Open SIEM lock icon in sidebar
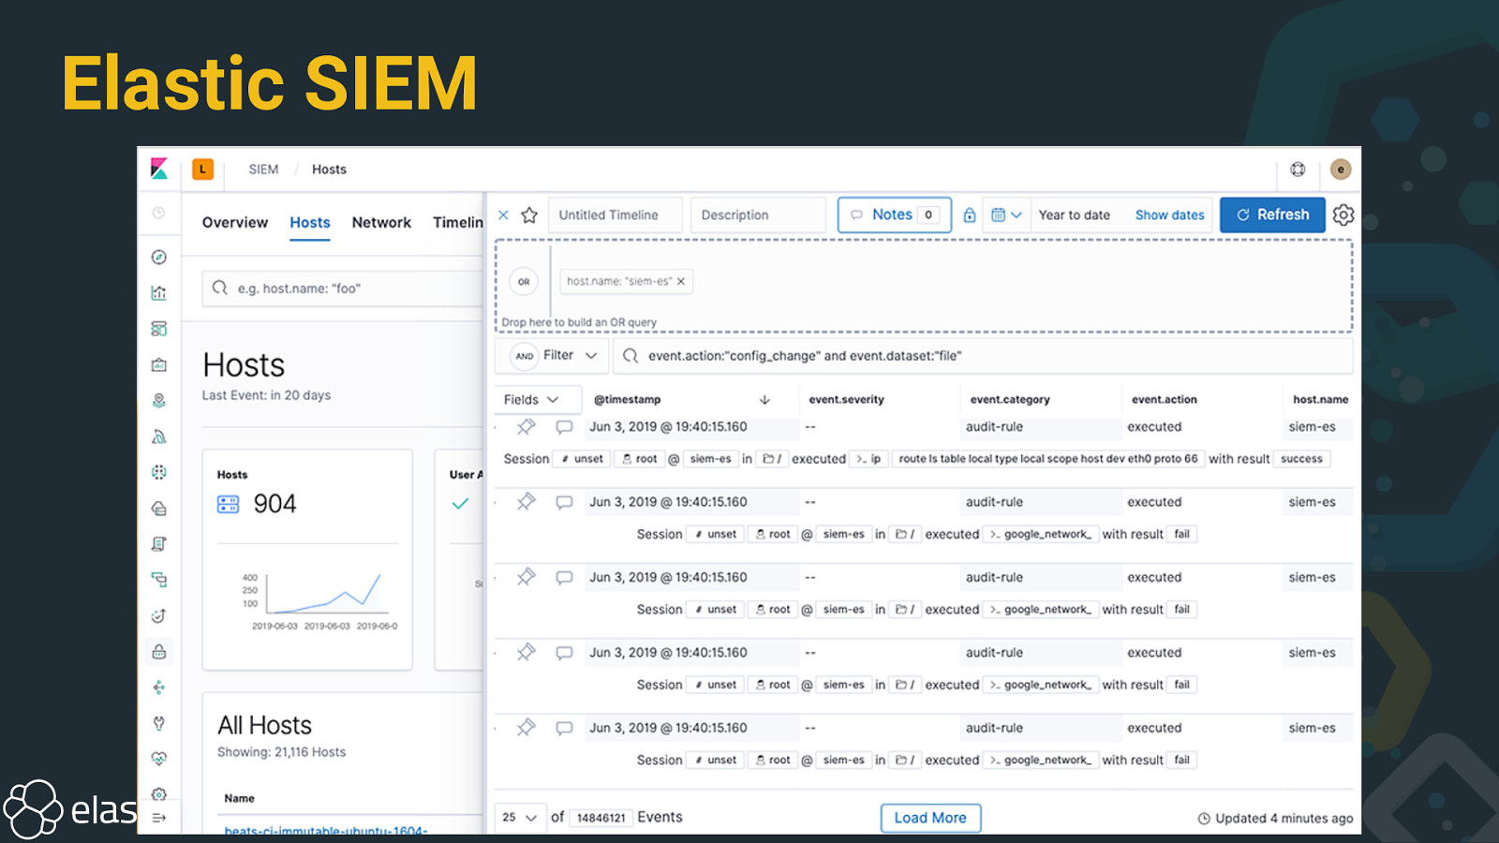Image resolution: width=1499 pixels, height=843 pixels. click(159, 651)
